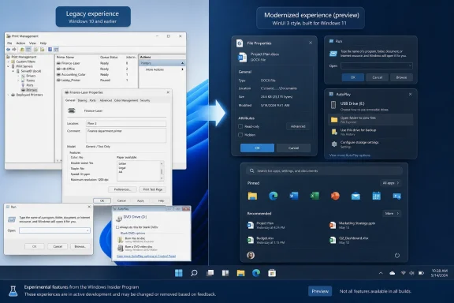Open File Explorer from the taskbar
This screenshot has height=303, width=454.
[x=240, y=273]
